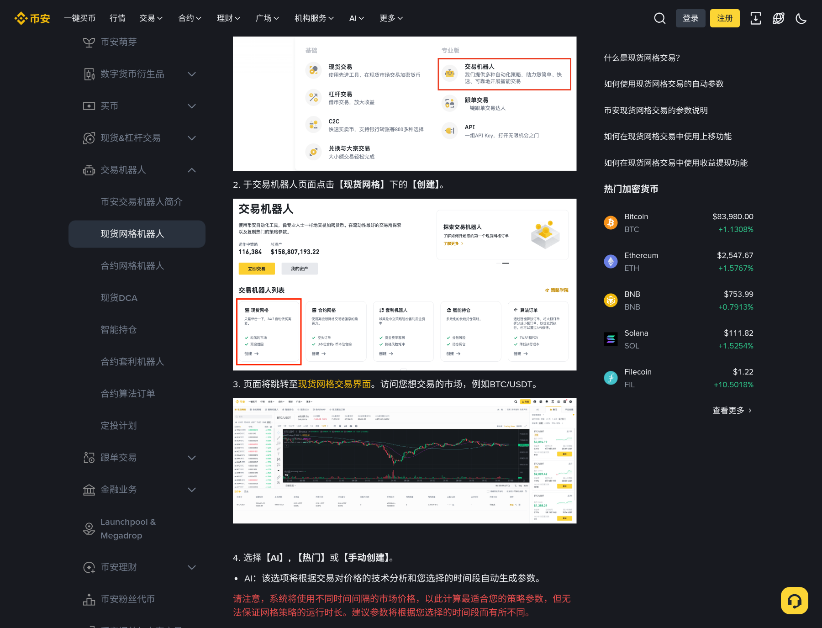This screenshot has width=822, height=628.
Task: Click the BNB coin icon
Action: [611, 300]
